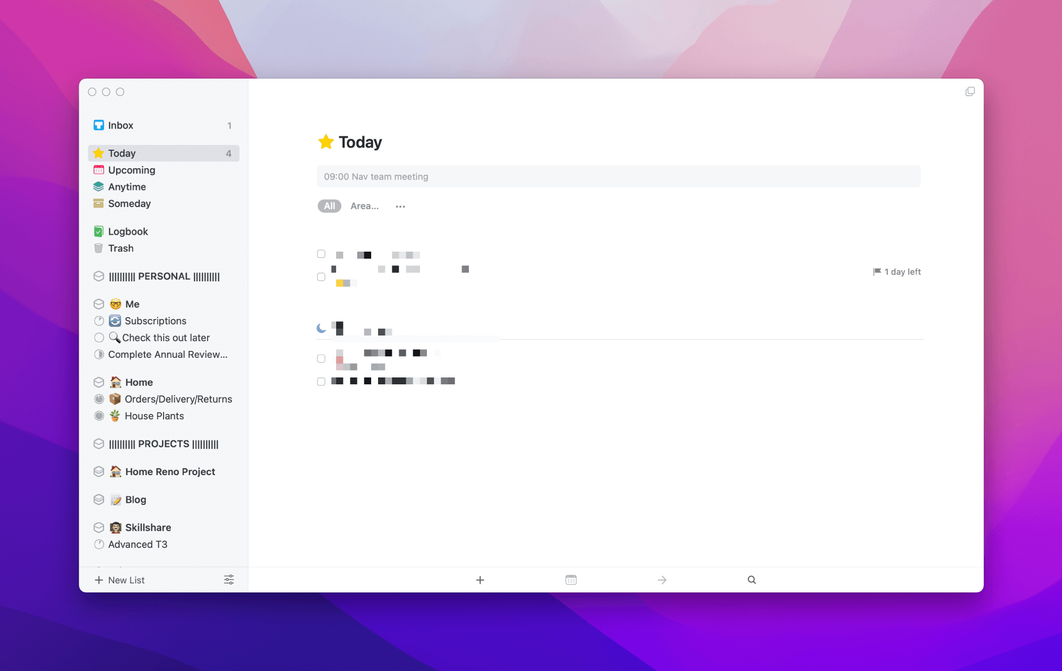Click the settings/filter icon bottom left
The height and width of the screenshot is (671, 1062).
(229, 580)
